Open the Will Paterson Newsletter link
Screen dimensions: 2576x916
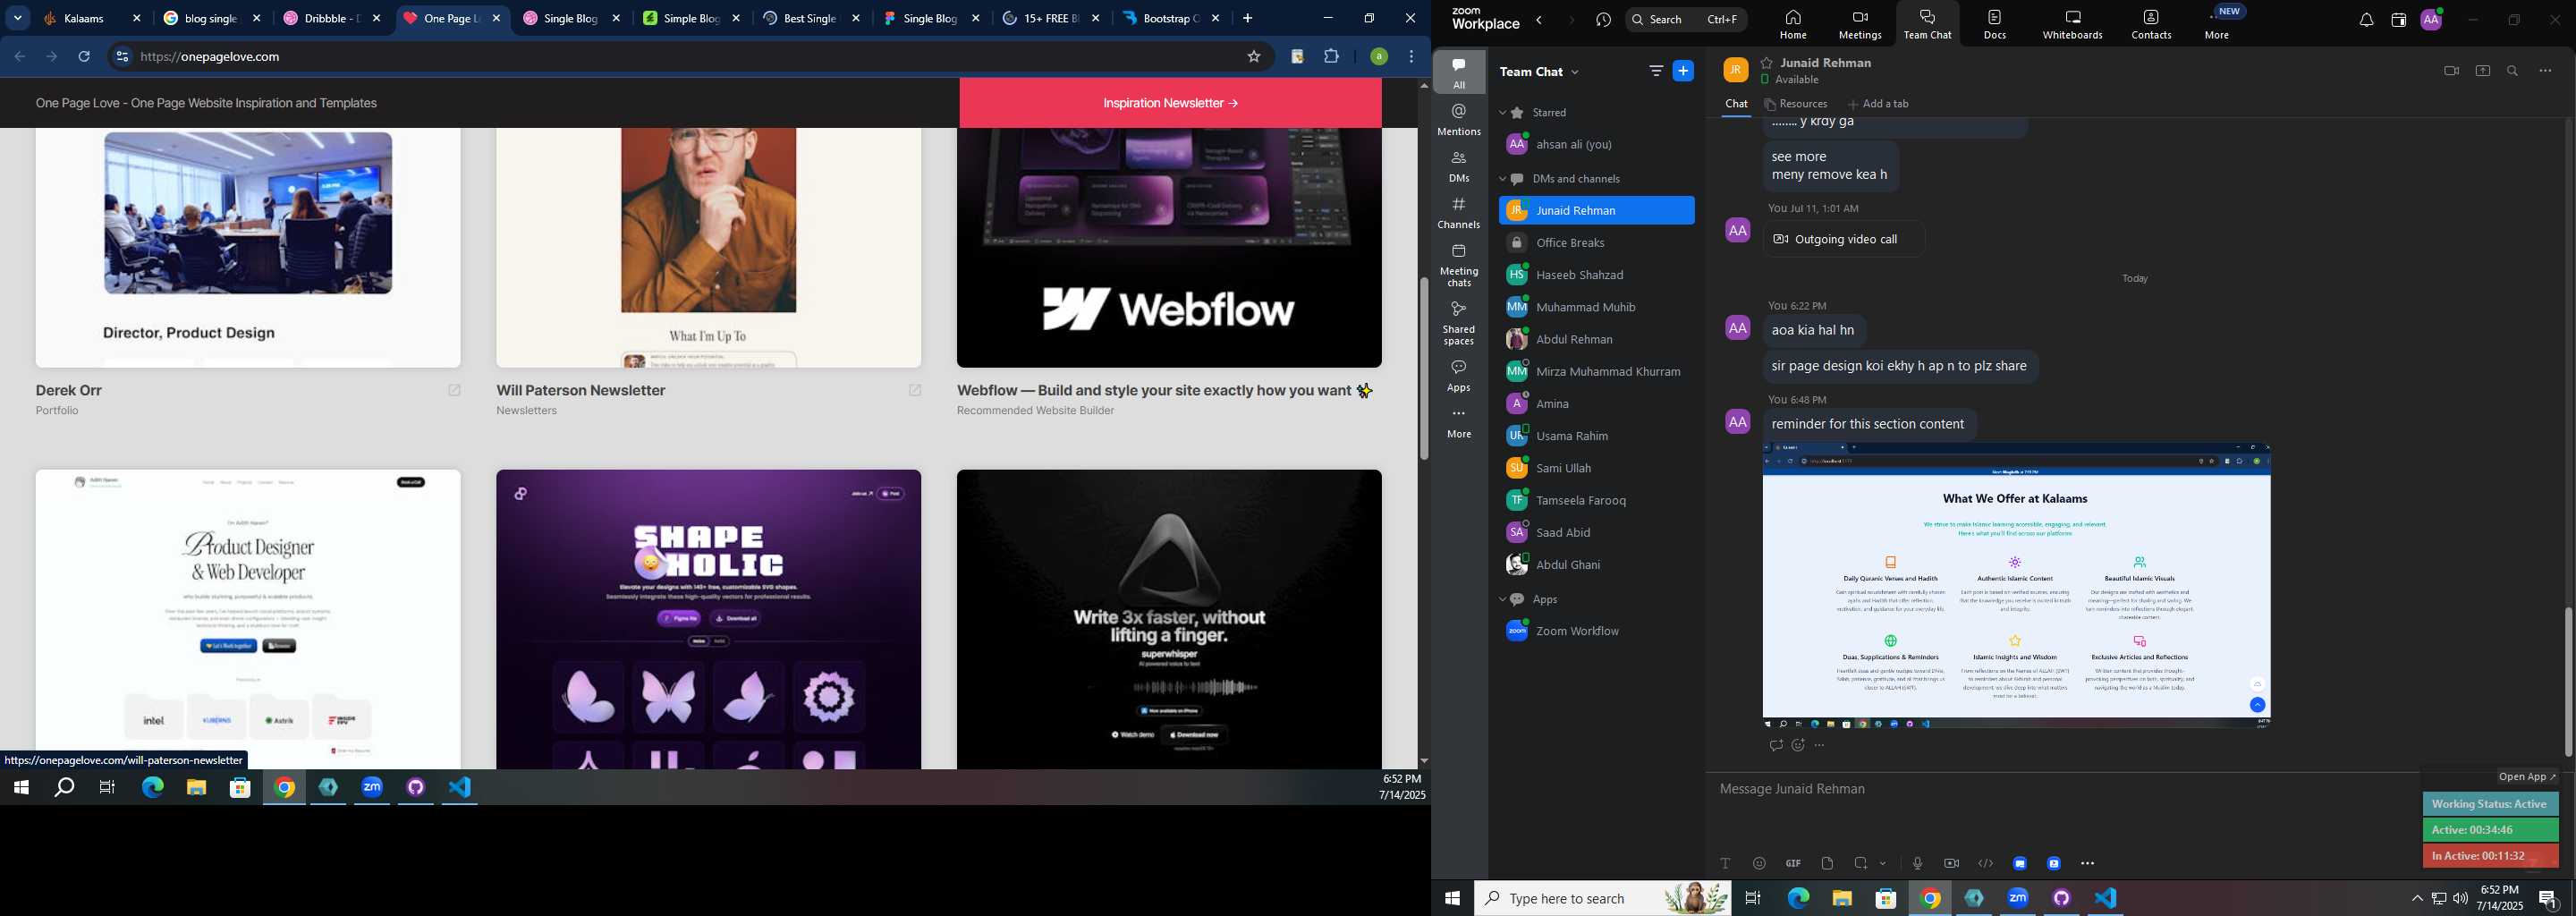(x=581, y=391)
